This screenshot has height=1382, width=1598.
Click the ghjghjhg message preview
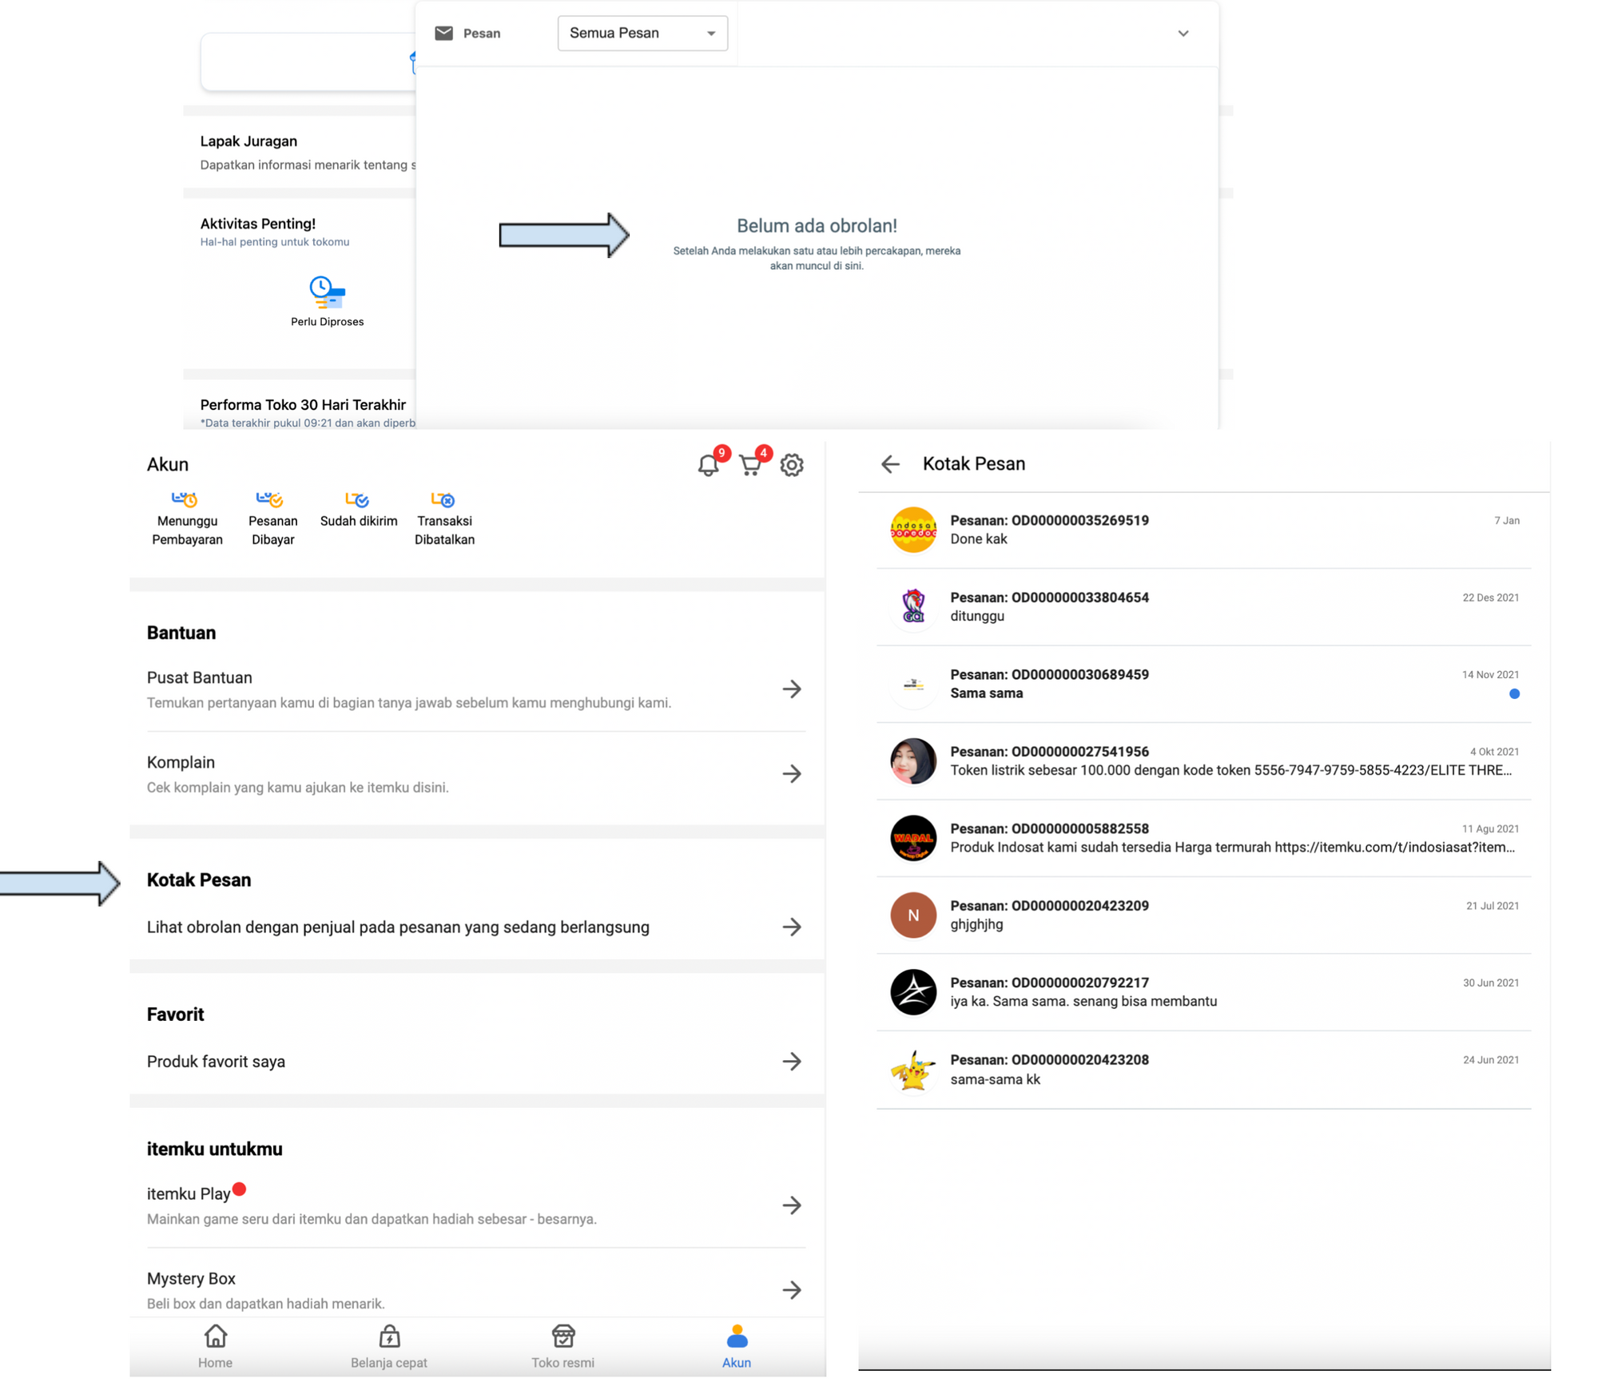tap(976, 924)
